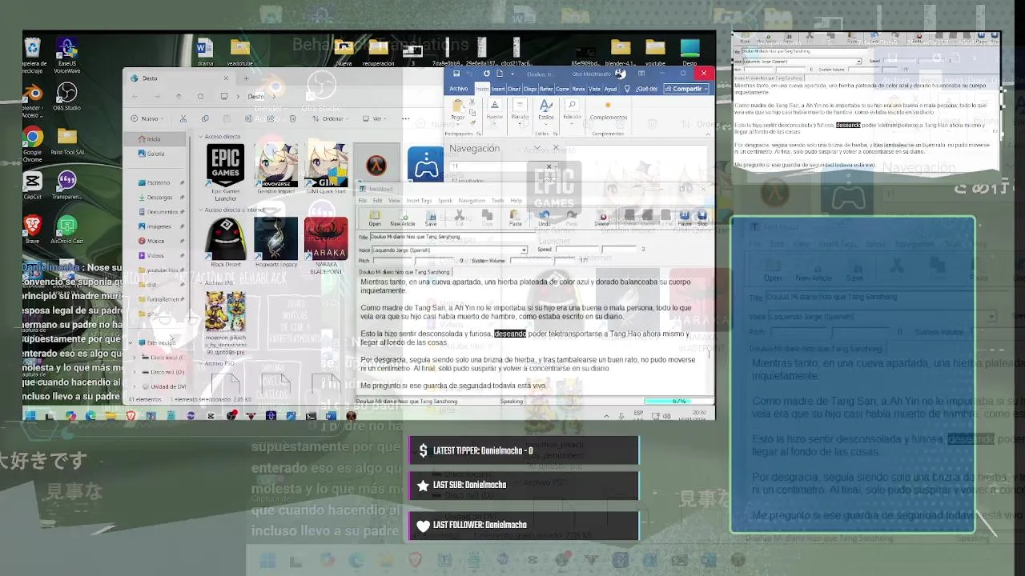The height and width of the screenshot is (576, 1025).
Task: Open the Edición search group in Word
Action: point(572,110)
